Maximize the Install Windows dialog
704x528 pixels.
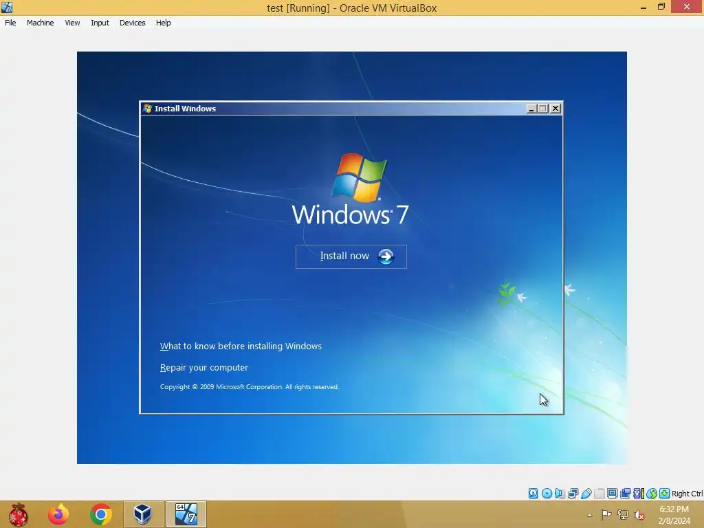[543, 108]
